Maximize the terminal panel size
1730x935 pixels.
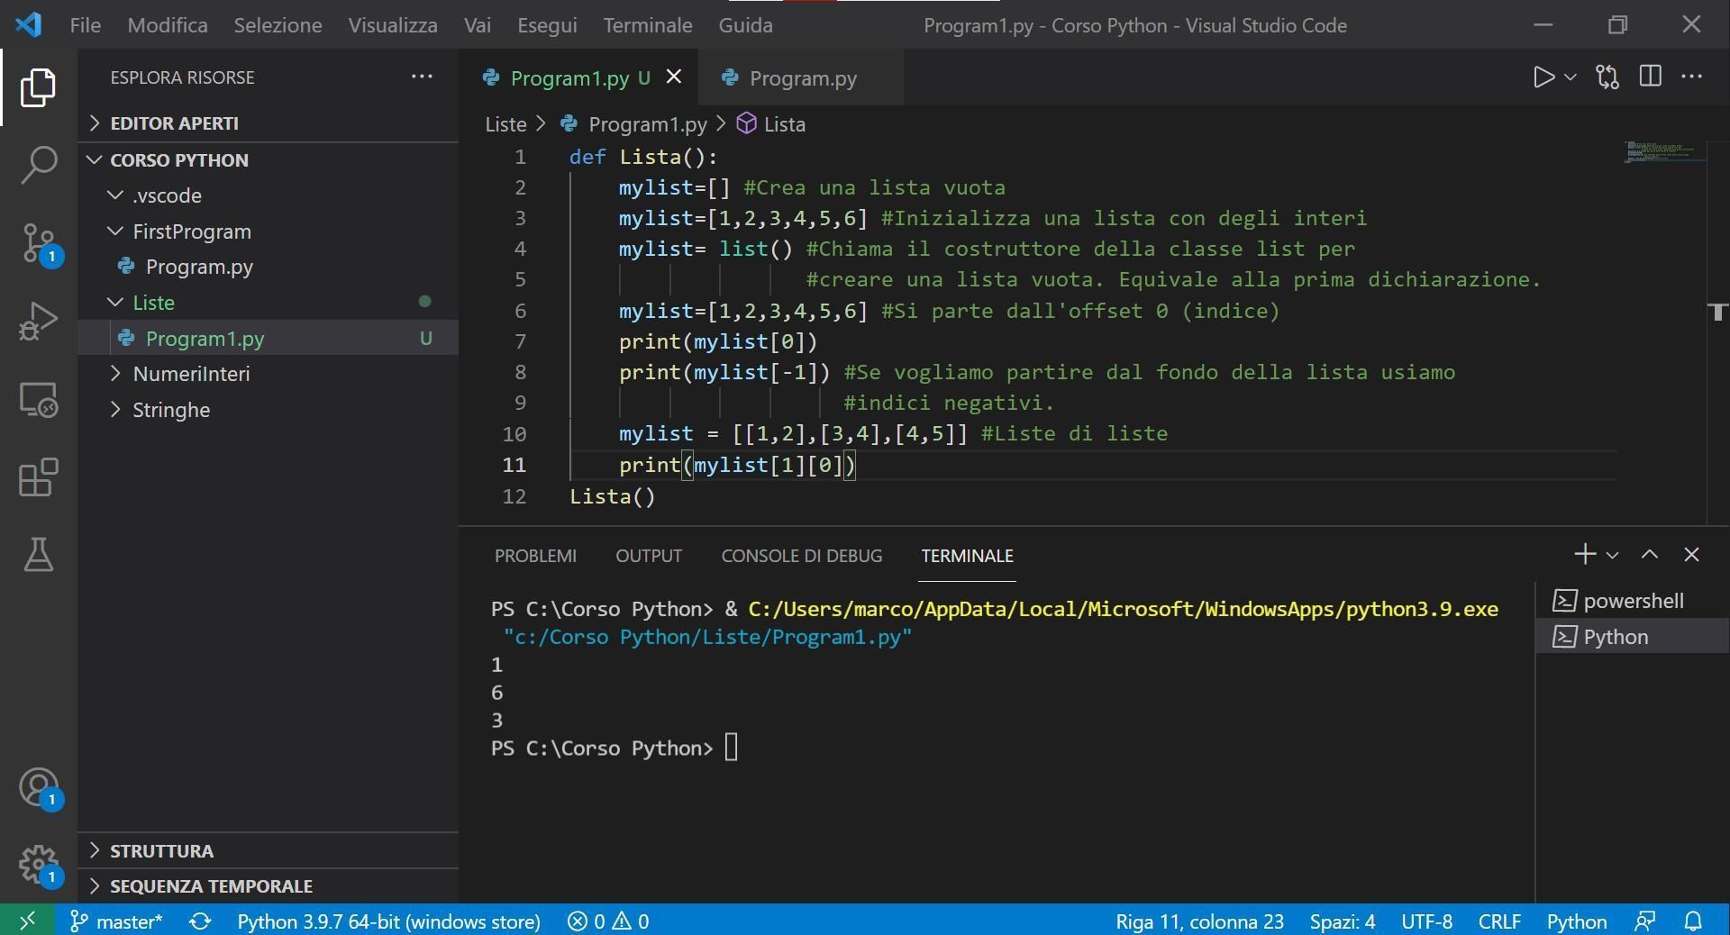[x=1649, y=554]
